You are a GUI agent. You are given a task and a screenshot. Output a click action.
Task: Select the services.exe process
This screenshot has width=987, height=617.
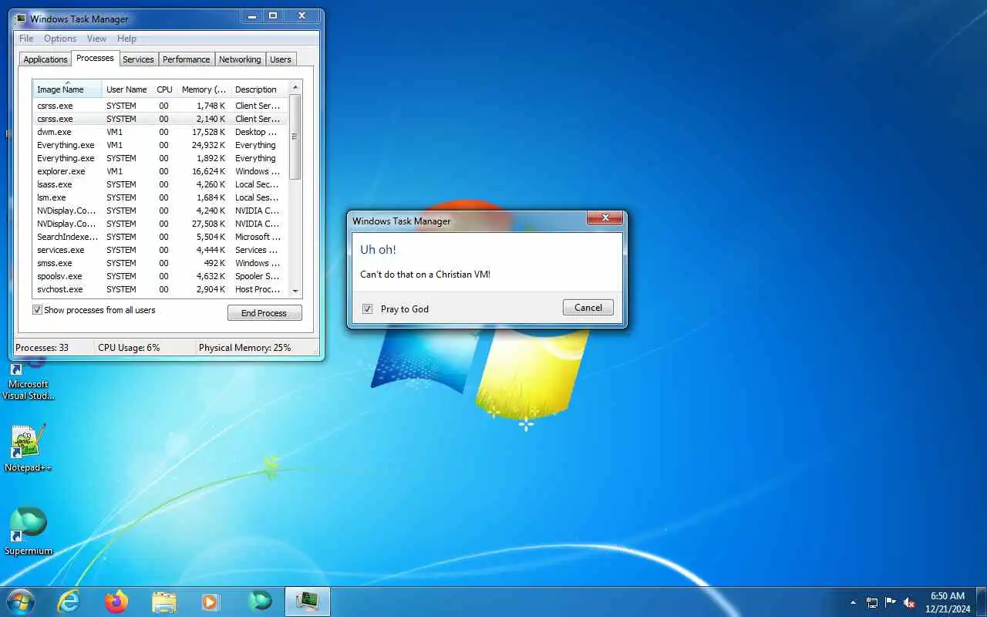point(160,250)
